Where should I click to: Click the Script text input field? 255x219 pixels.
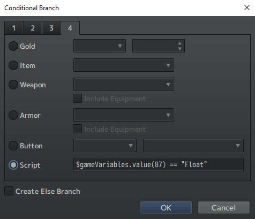coord(159,164)
